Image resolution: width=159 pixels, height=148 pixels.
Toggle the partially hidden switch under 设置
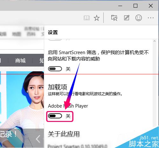[x=55, y=40]
